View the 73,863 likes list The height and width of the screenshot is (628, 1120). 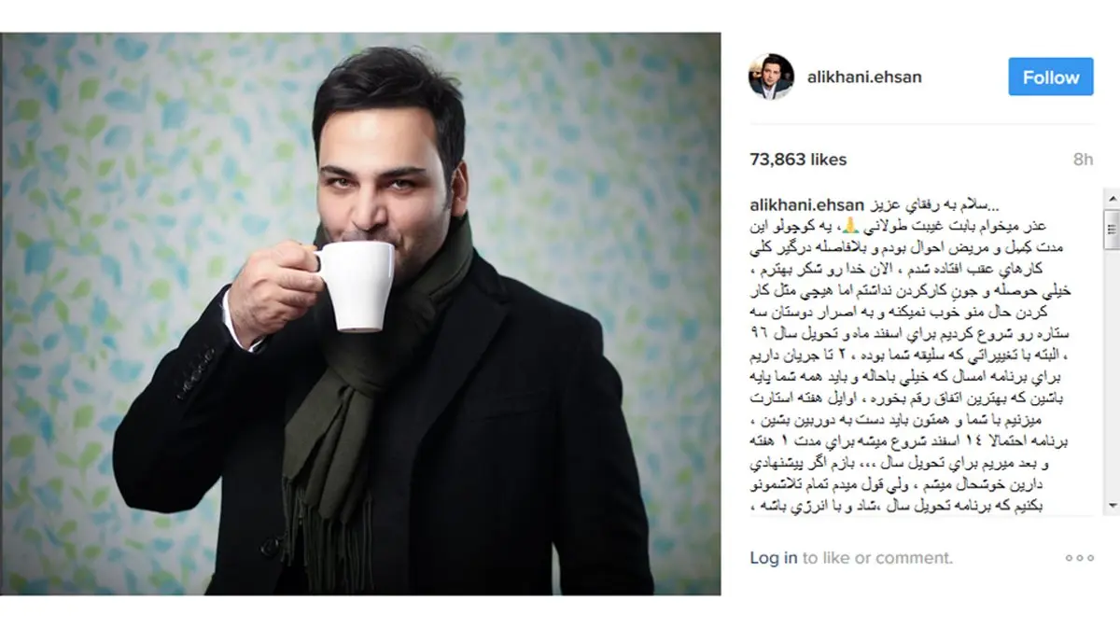[798, 160]
